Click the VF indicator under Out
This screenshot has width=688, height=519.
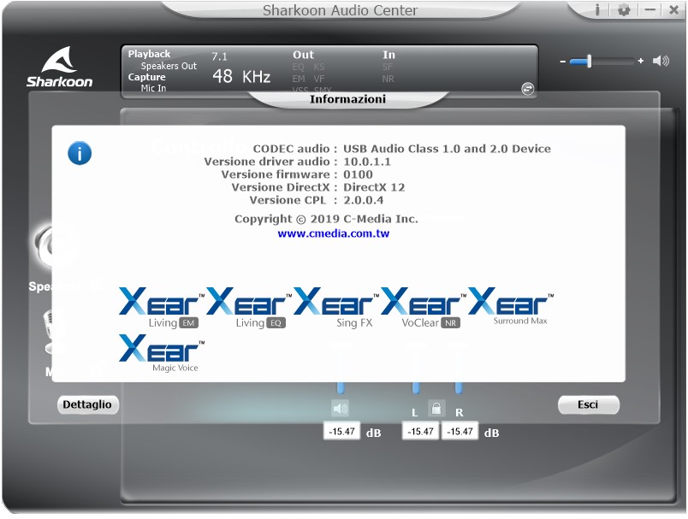coord(319,79)
